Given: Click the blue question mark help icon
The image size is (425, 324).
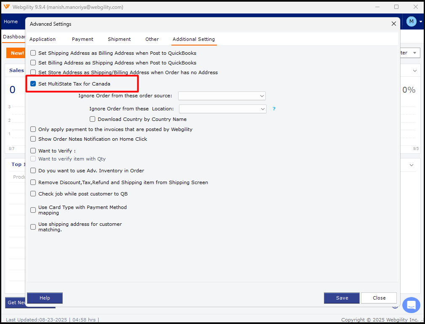Looking at the screenshot, I should click(274, 109).
